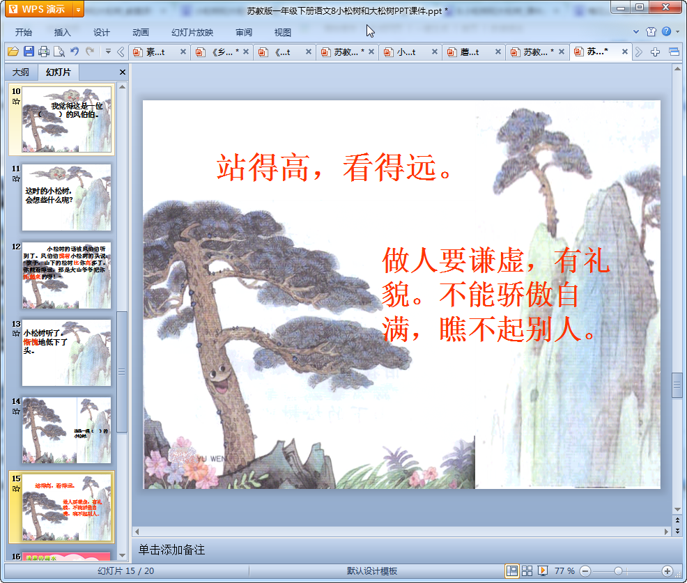Switch to the 大纲 outline pane tab
This screenshot has width=687, height=583.
[x=21, y=72]
